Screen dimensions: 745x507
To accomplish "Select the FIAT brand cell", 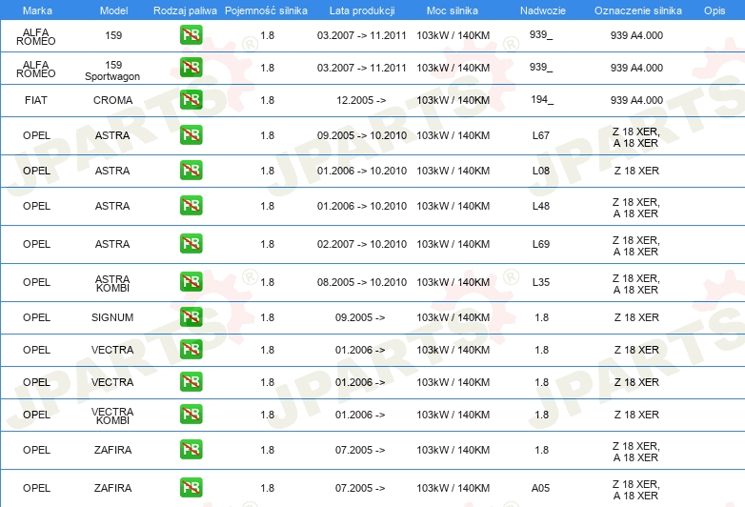I will pos(36,100).
